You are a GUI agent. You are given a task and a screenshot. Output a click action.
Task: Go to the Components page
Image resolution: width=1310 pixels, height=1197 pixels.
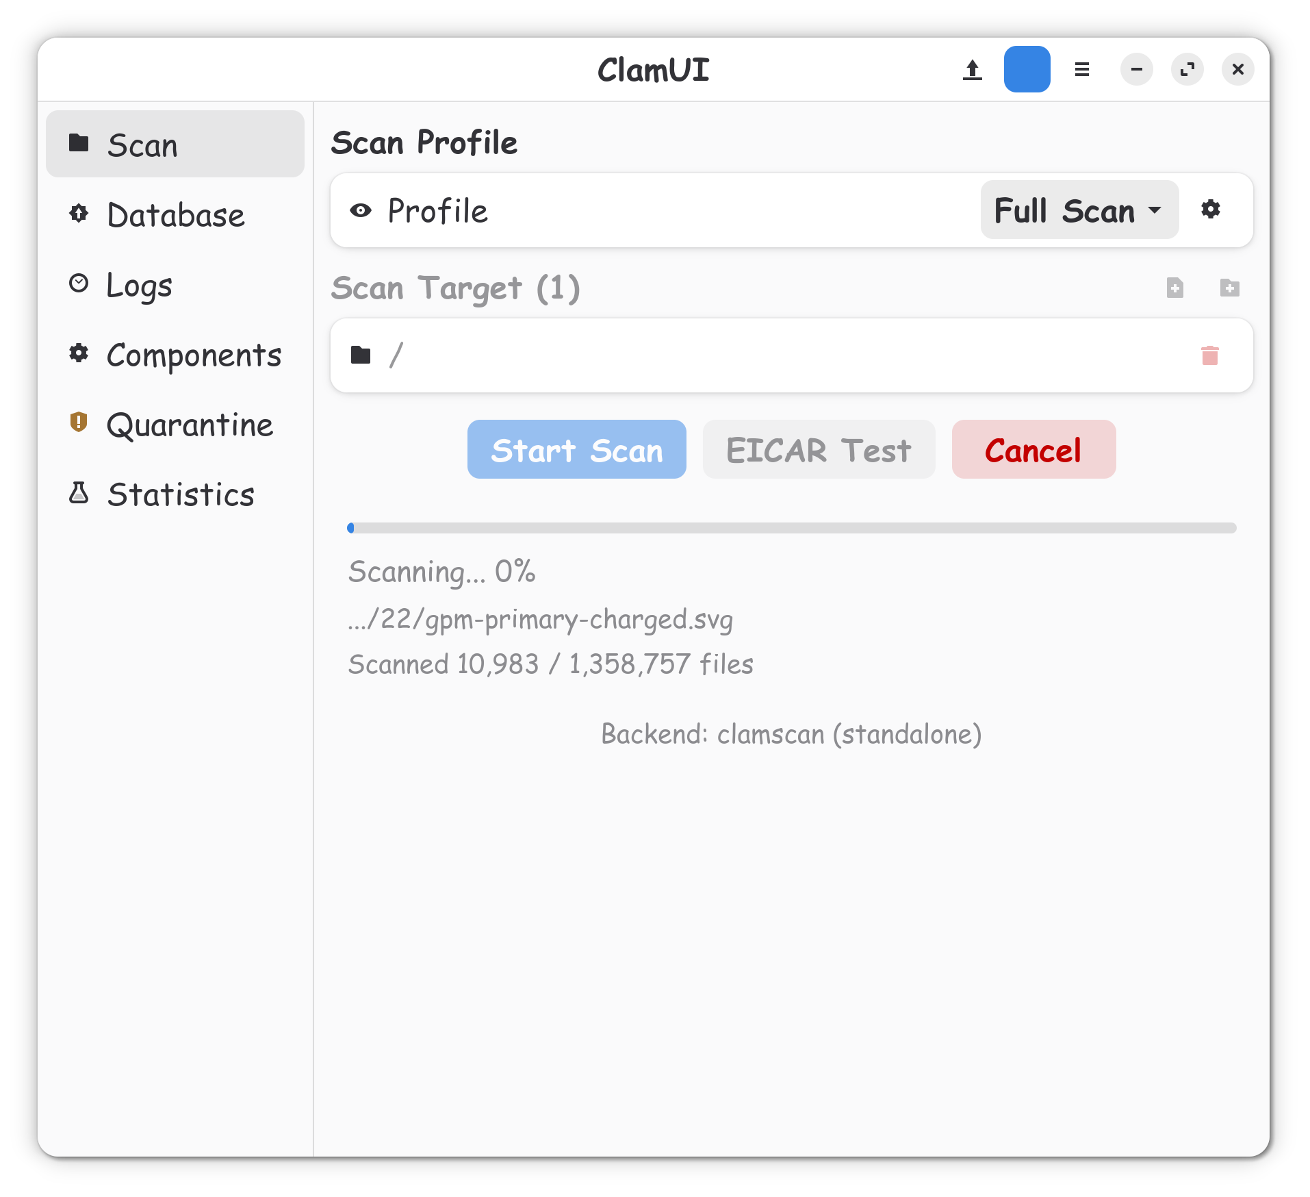tap(194, 355)
